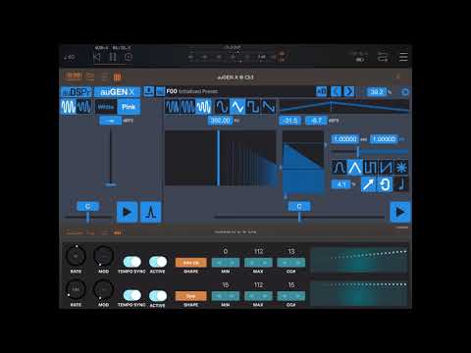Image resolution: width=471 pixels, height=353 pixels.
Task: Select the second dense oscillator waveform
Action: tap(187, 107)
